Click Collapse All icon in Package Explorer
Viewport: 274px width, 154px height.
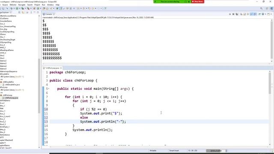[20, 12]
